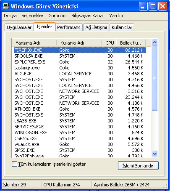The width and height of the screenshot is (170, 191).
Task: Select the WINLOGON.EXE process
Action: tap(80, 133)
